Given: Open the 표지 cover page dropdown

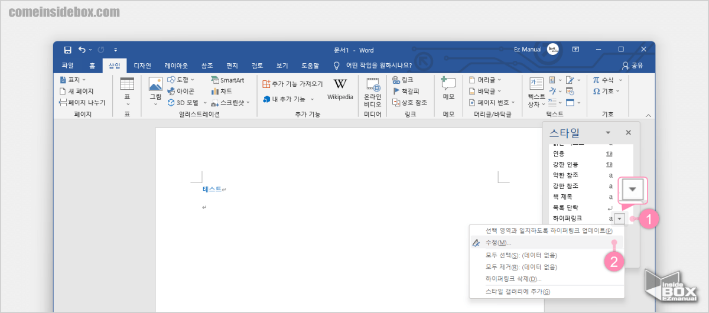Looking at the screenshot, I should 73,80.
